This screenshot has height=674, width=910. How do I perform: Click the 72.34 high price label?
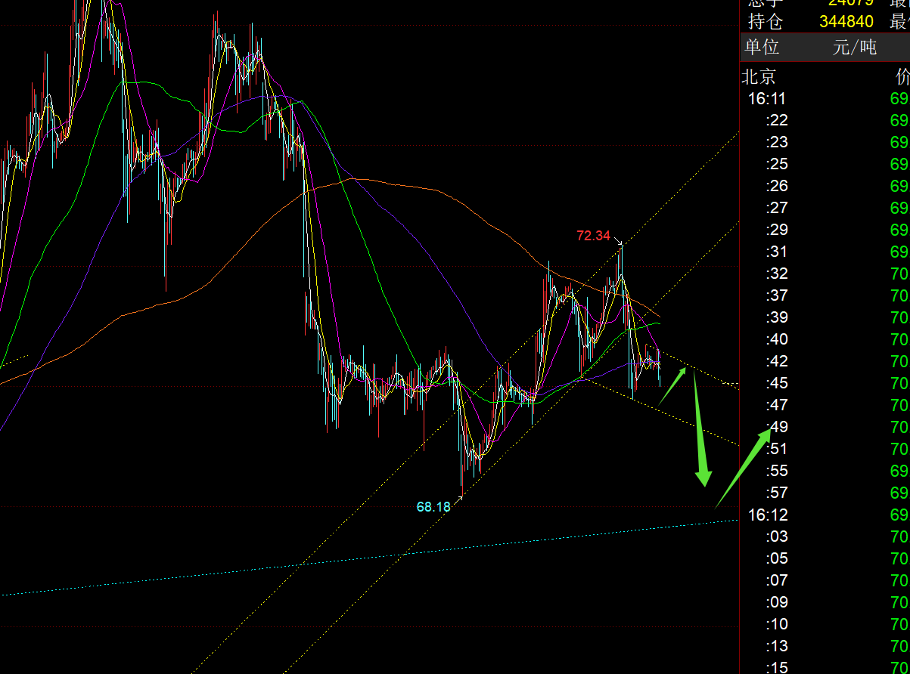(593, 236)
